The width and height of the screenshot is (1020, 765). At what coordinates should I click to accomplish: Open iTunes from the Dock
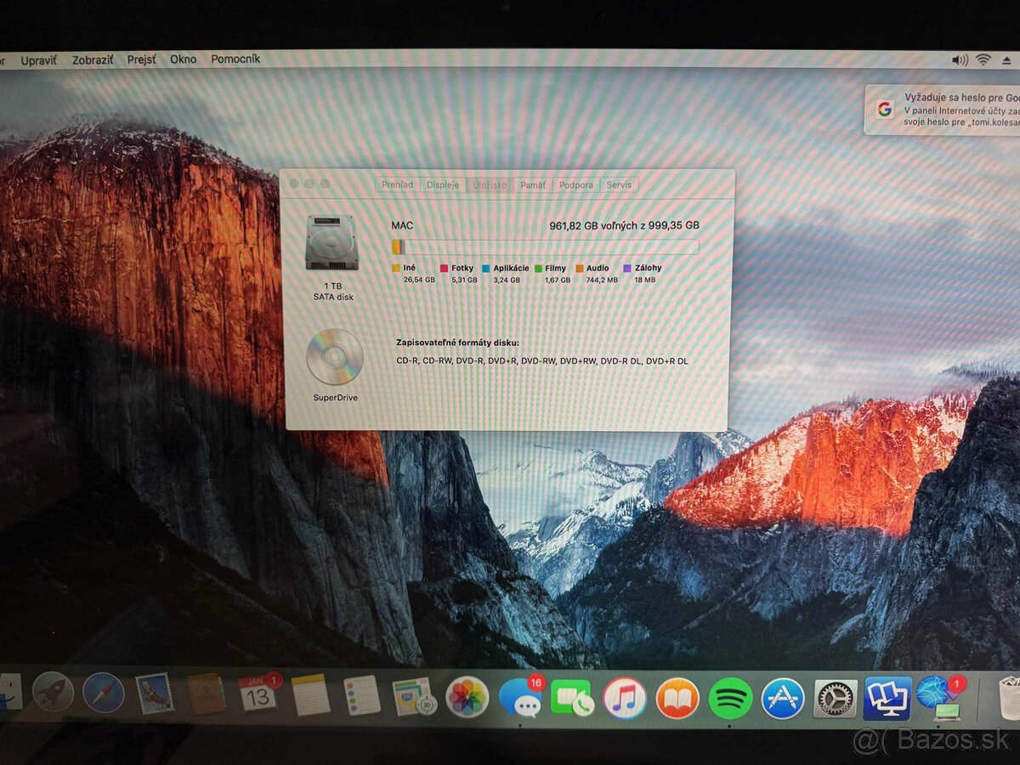click(x=623, y=697)
